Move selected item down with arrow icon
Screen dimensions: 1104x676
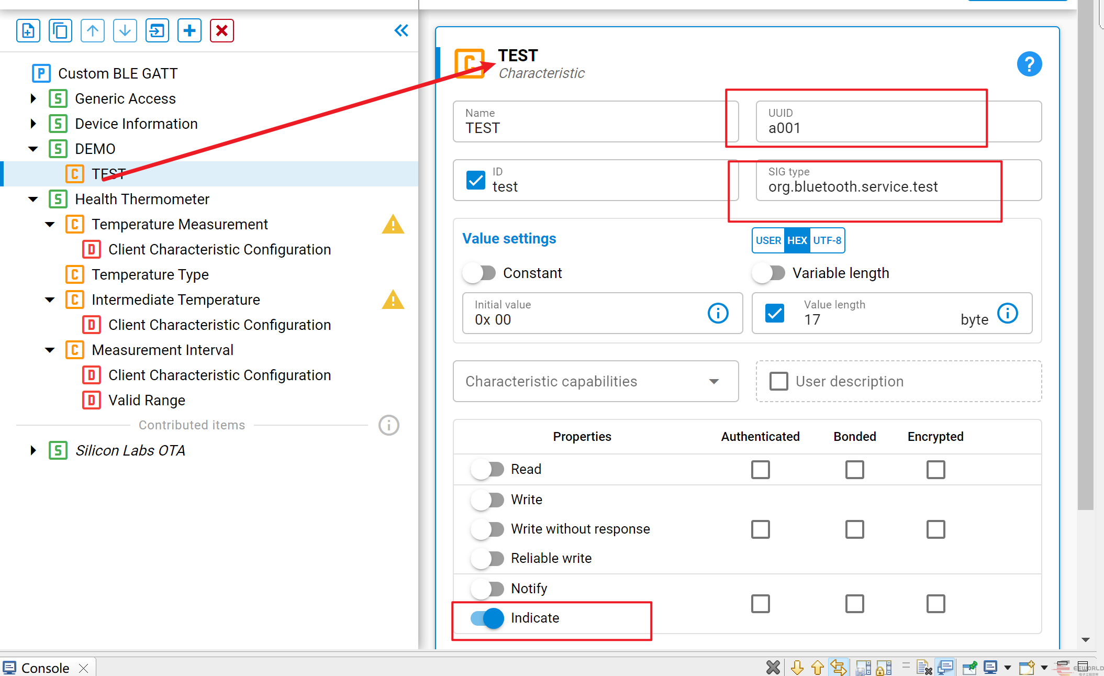point(125,31)
